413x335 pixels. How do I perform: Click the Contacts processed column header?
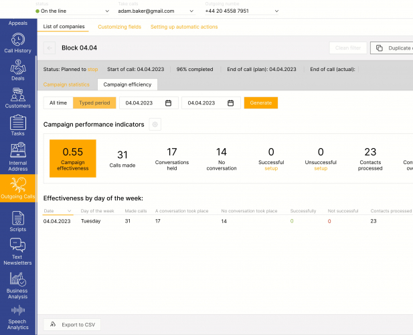click(x=391, y=211)
